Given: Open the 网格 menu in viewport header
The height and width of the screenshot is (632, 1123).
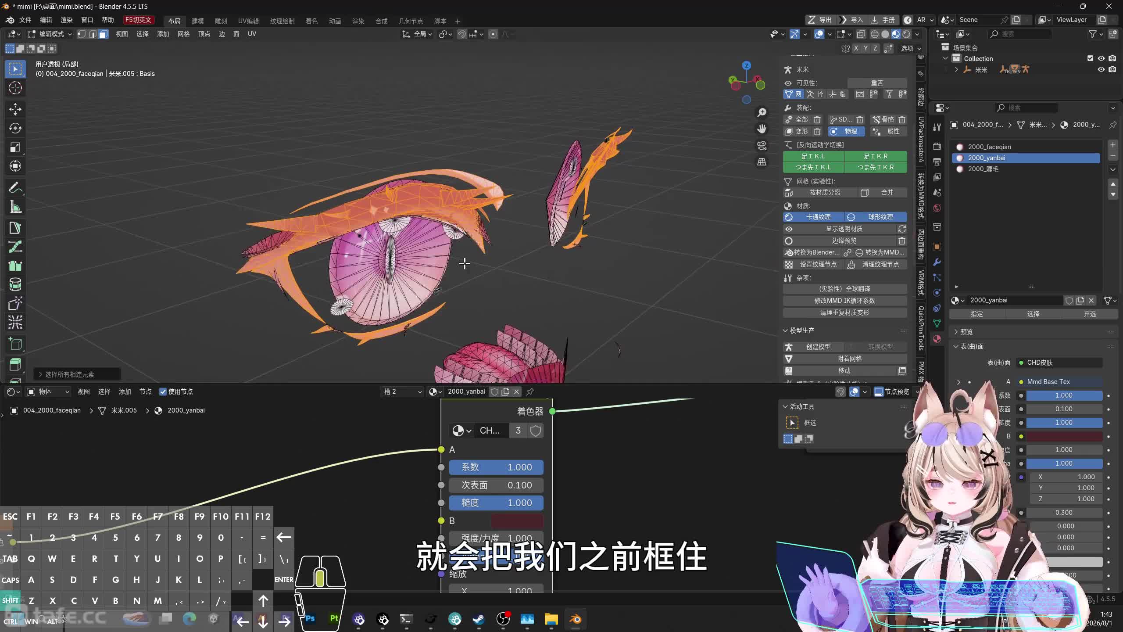Looking at the screenshot, I should (183, 34).
